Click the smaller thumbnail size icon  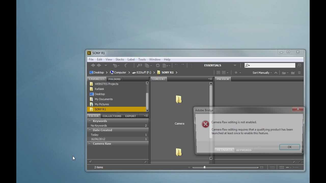point(189,167)
